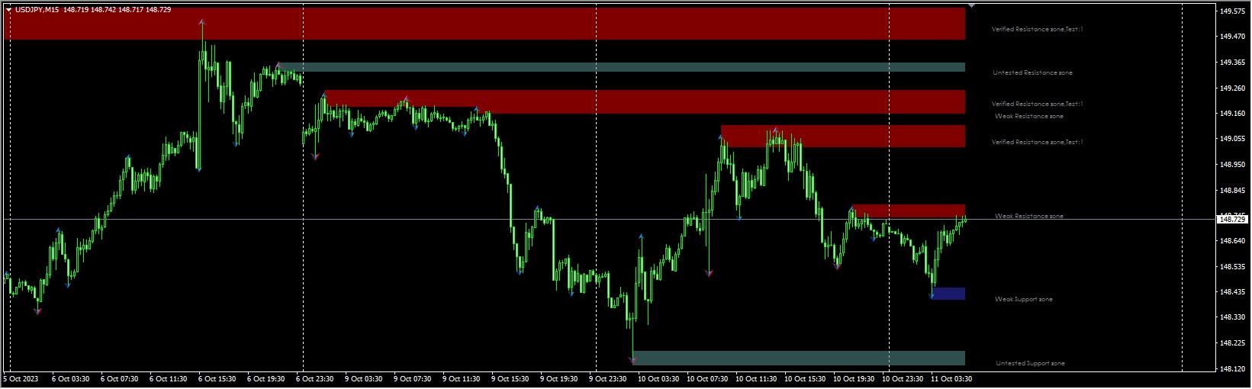The height and width of the screenshot is (389, 1252).
Task: Click the small triangle icon before USDJPY,M15
Action: 8,10
